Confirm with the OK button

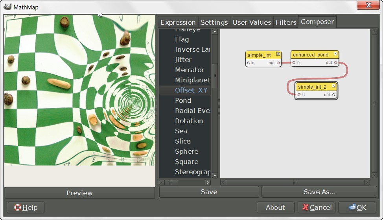point(357,207)
